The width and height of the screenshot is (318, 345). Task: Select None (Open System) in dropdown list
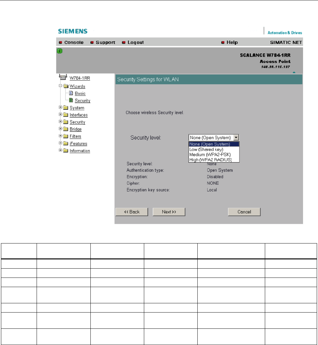click(x=214, y=144)
